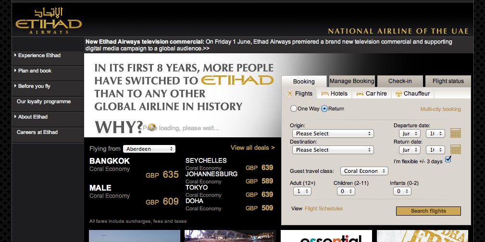This screenshot has width=485, height=242.
Task: Click the Doha GBP 509 deal
Action: 229,204
